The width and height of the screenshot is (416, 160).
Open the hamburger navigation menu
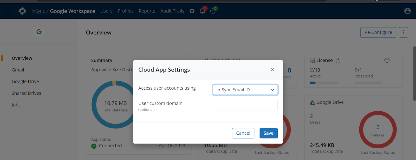8,11
